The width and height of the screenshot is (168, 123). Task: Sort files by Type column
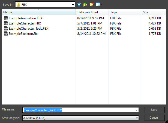pos(125,12)
